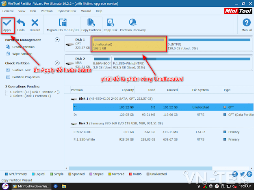Open the Manual help icon

pyautogui.click(x=246, y=25)
